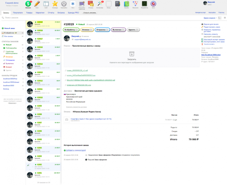Switch to the Покупатели tab
Screen dimensions: 227x185
coord(18,13)
